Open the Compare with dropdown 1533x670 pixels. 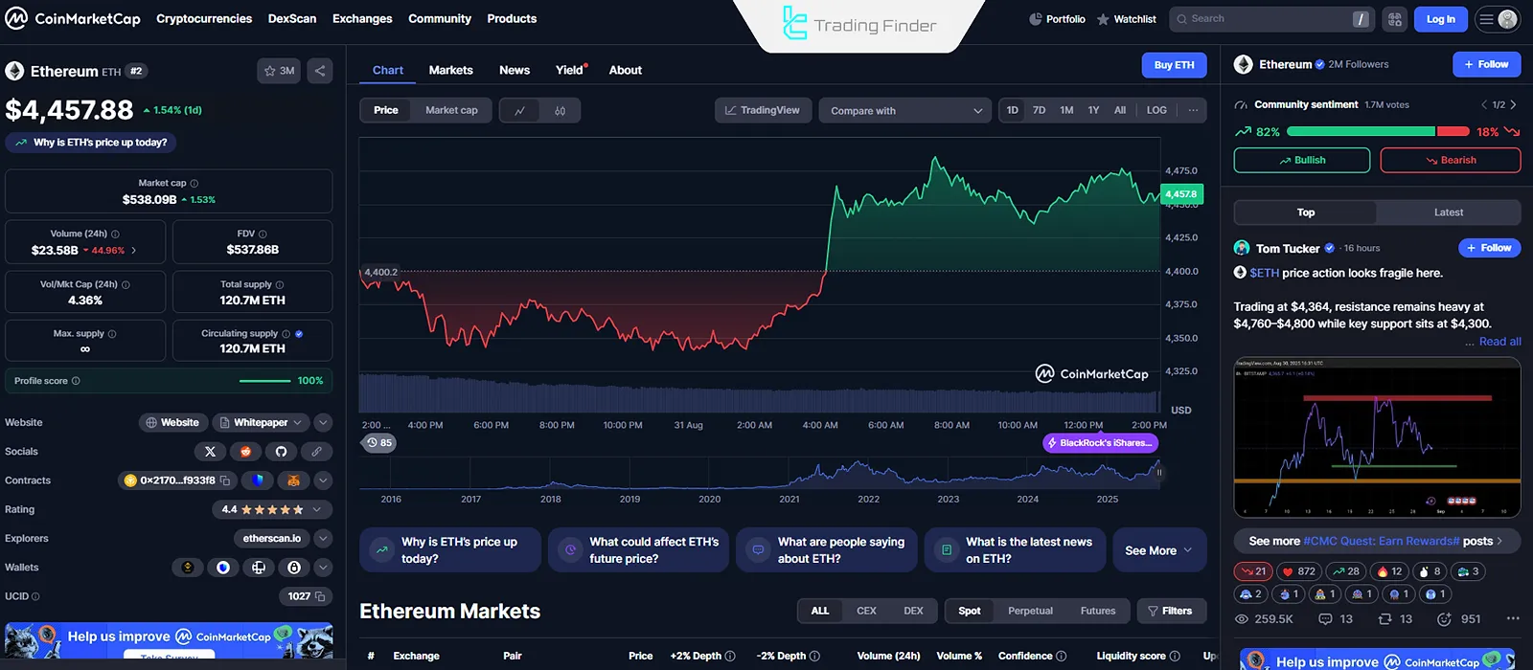click(x=905, y=110)
